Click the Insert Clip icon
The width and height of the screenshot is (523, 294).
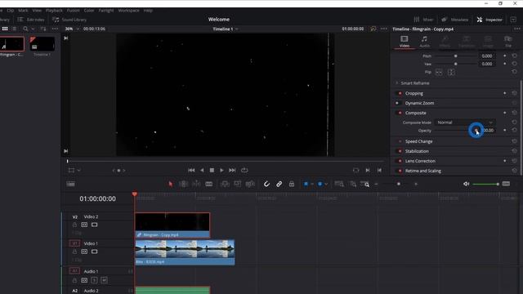tap(226, 184)
